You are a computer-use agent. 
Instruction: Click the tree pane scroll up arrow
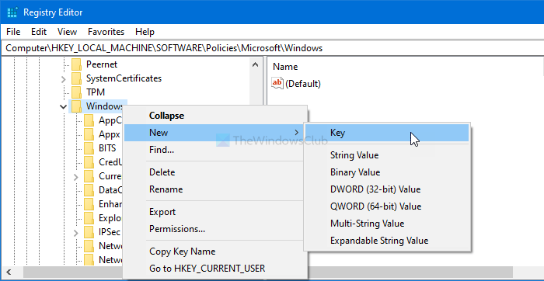click(255, 64)
